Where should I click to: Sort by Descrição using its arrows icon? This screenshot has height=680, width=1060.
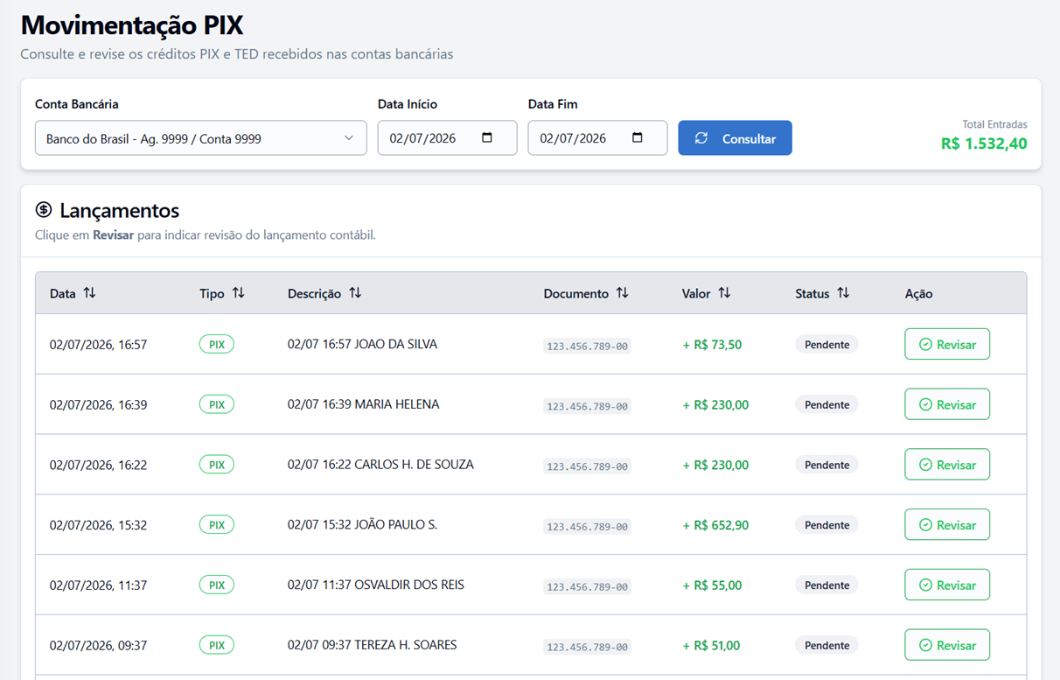[x=355, y=293]
